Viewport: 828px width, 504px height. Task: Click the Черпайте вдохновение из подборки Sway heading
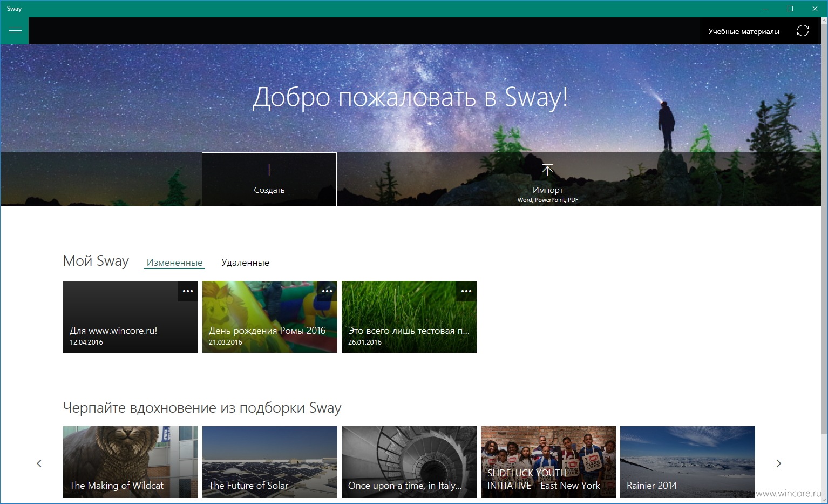coord(202,408)
